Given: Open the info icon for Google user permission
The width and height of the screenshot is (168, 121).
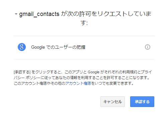Looking at the screenshot, I should point(148,47).
